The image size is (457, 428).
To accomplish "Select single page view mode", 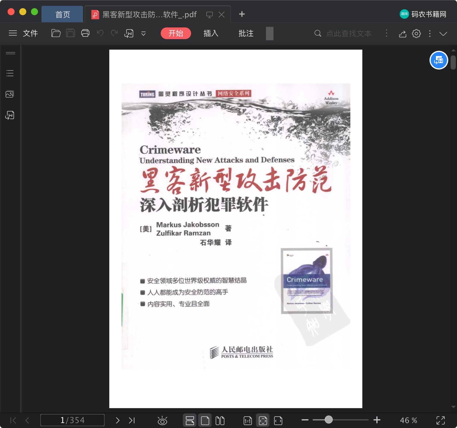I will click(x=205, y=420).
